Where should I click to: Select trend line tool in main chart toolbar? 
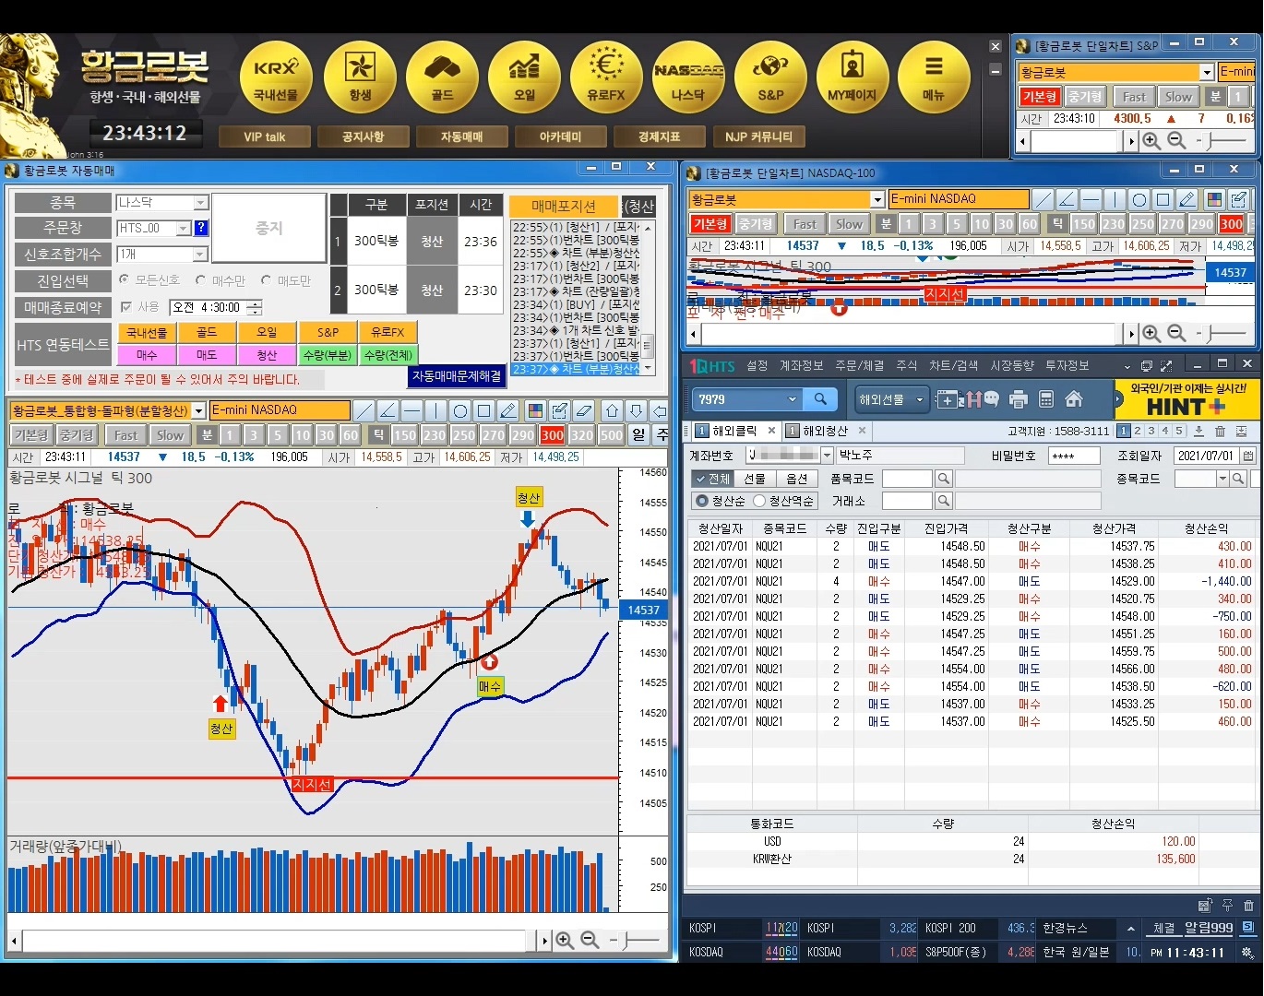[364, 410]
